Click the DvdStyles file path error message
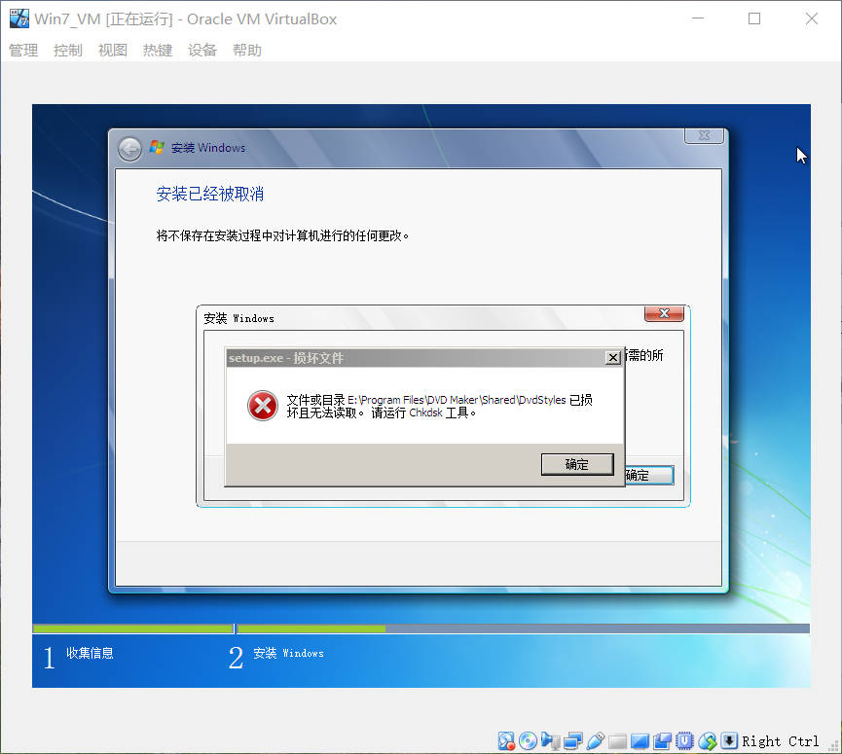This screenshot has width=842, height=754. (439, 406)
